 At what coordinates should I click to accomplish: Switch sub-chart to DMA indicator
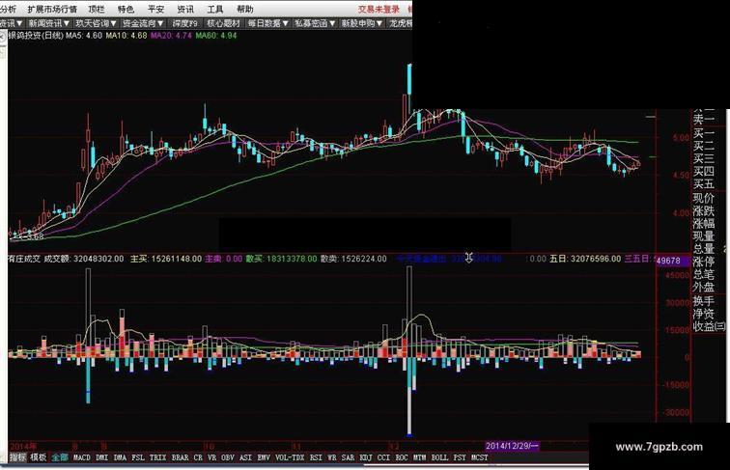tap(120, 457)
